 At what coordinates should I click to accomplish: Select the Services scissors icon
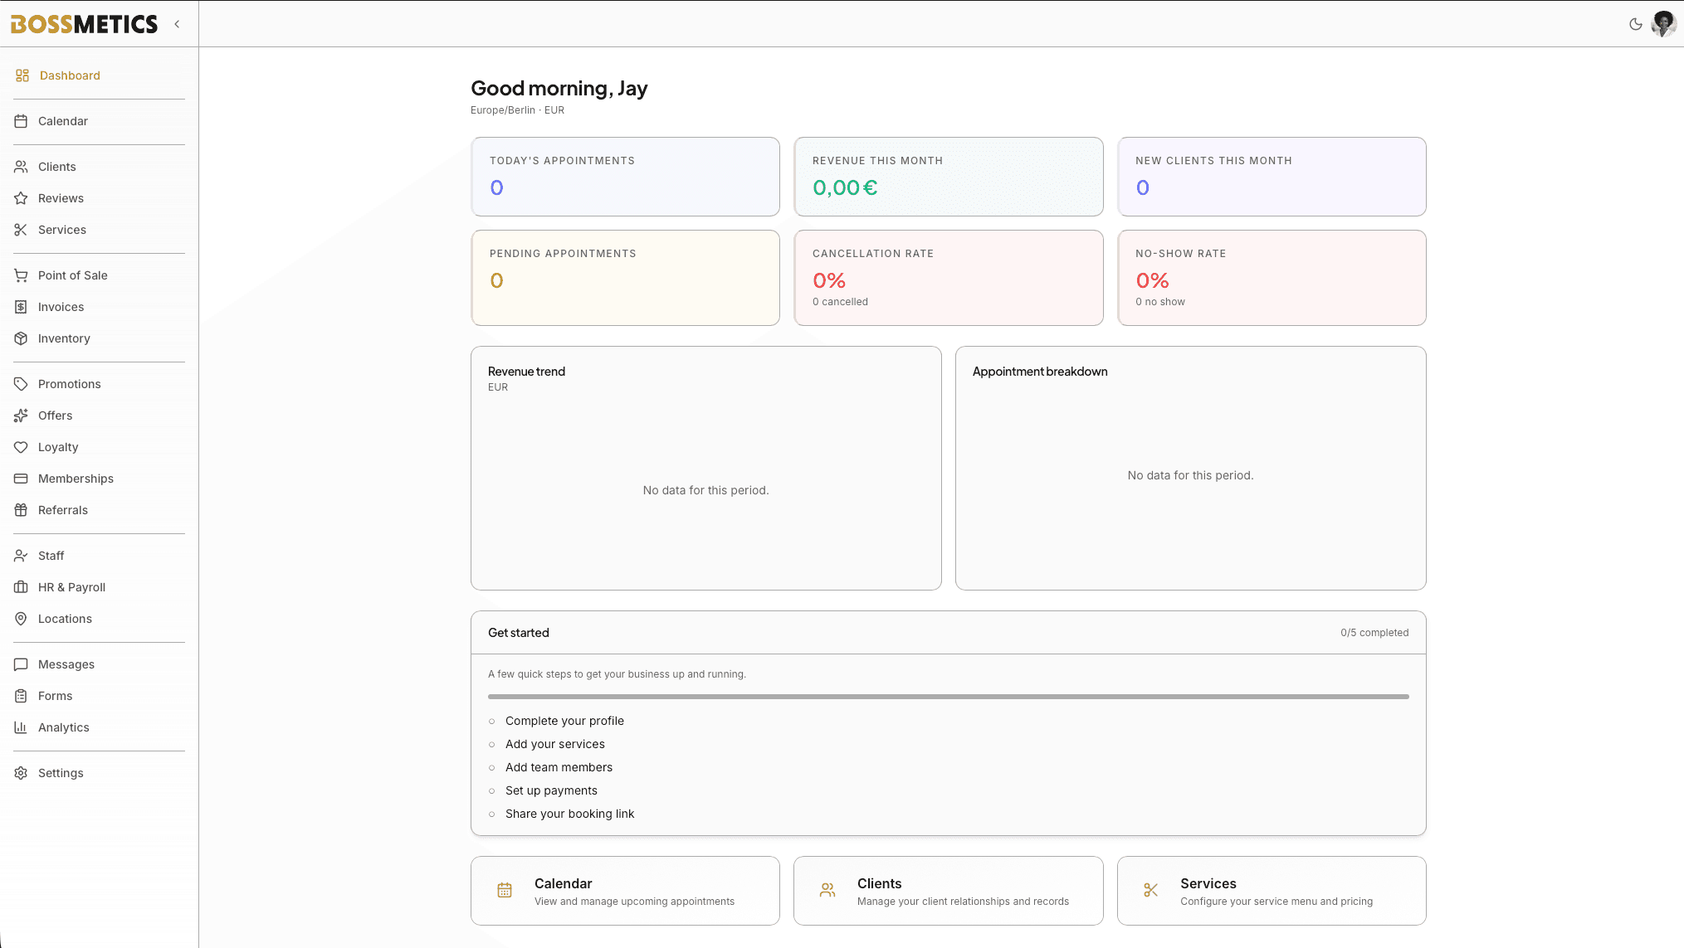pos(21,230)
